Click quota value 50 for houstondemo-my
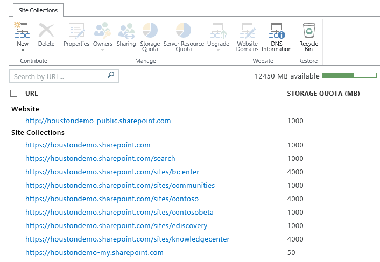The height and width of the screenshot is (262, 380). click(x=291, y=253)
